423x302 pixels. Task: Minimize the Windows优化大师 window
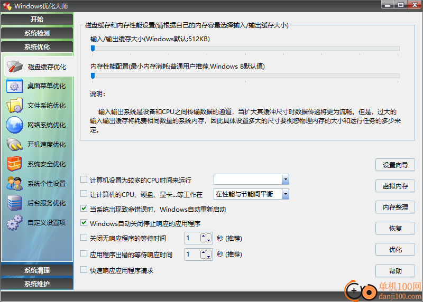tap(388, 5)
